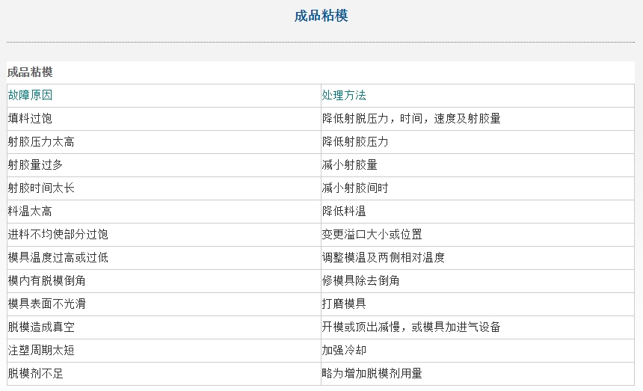This screenshot has width=643, height=391.
Task: Select the 注塑周期太短 row
Action: coord(321,351)
